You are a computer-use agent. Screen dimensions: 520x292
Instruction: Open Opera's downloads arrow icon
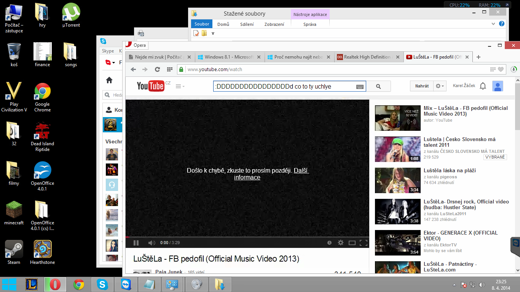point(514,69)
